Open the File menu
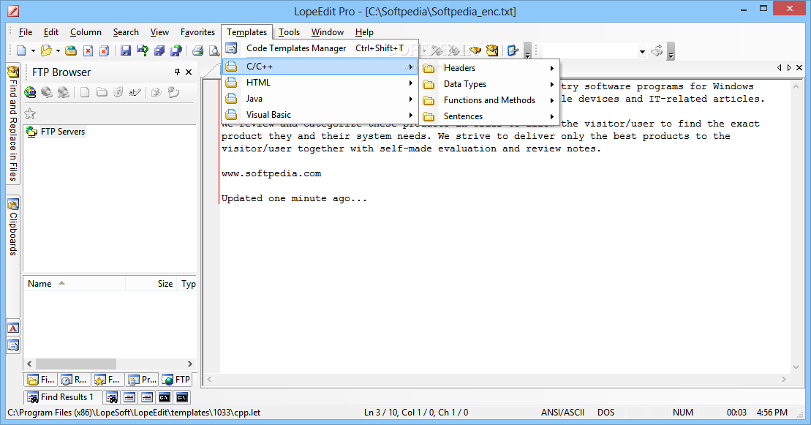 pos(26,32)
